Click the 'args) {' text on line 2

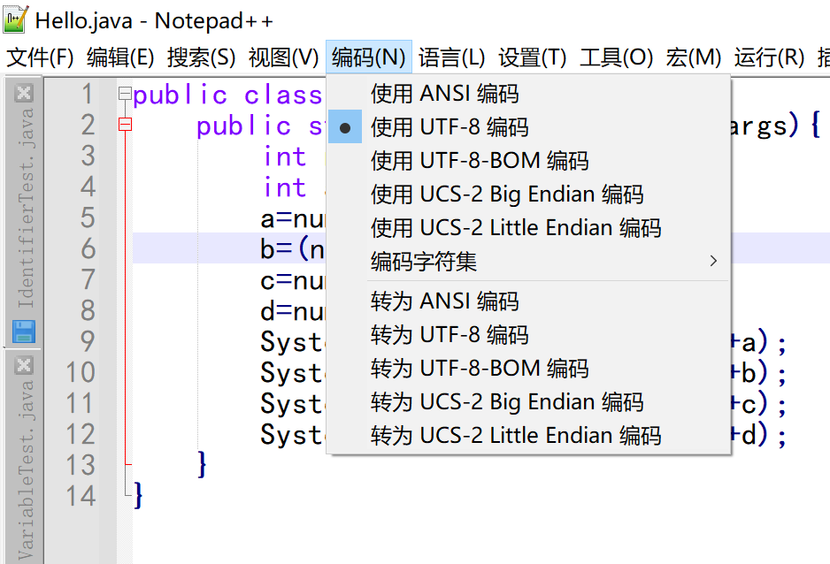pos(776,126)
